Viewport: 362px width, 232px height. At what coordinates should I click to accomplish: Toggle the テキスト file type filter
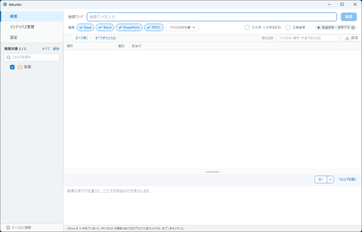[154, 27]
